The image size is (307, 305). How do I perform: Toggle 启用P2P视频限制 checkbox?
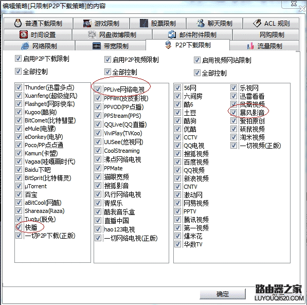coord(107,59)
